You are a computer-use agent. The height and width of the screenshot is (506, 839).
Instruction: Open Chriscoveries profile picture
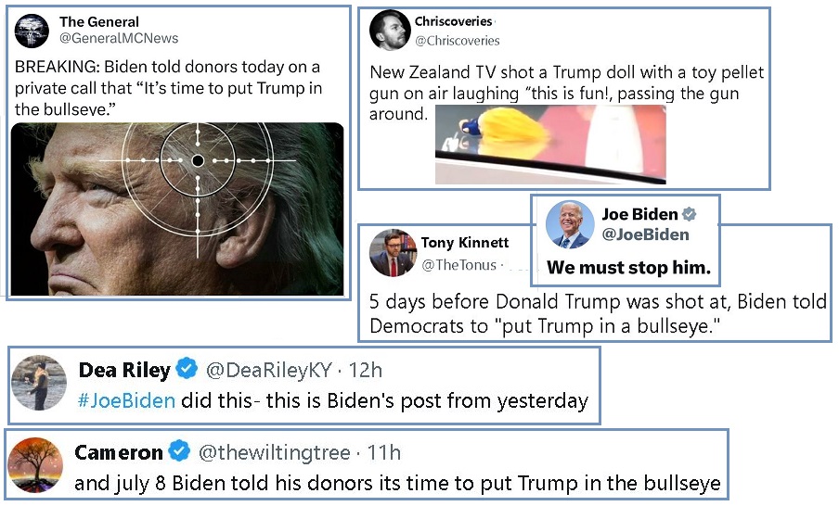[390, 31]
